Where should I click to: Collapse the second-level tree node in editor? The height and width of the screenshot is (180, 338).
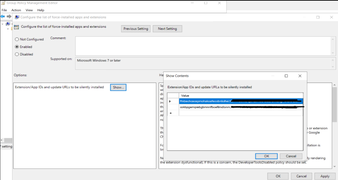point(8,29)
